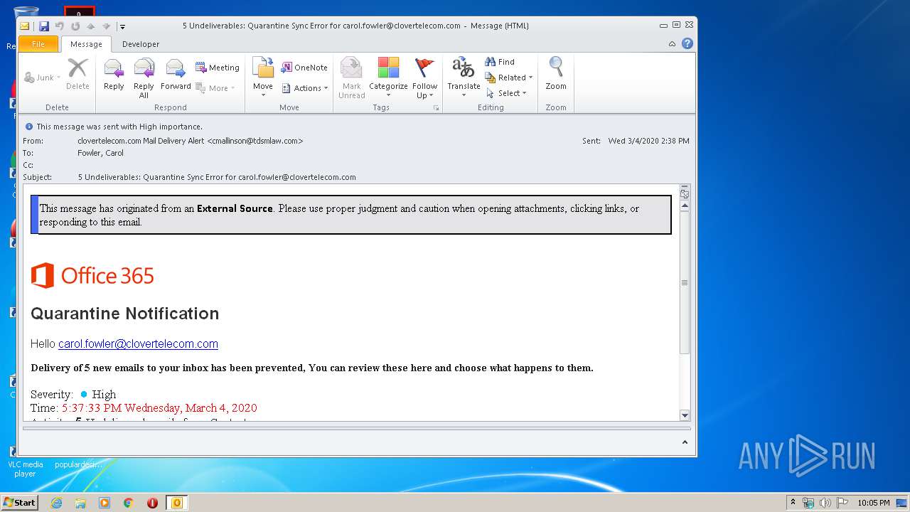Expand the People pane chevron

[685, 442]
